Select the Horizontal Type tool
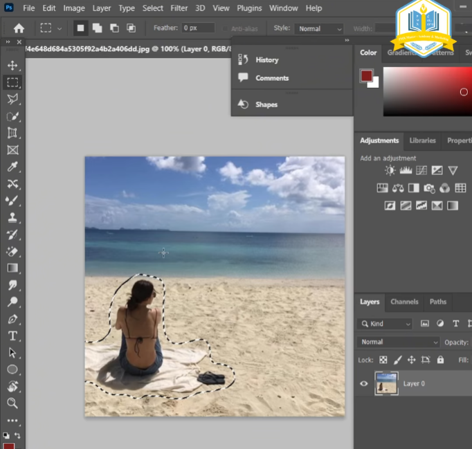Screen dimensions: 472x449 click(12, 336)
